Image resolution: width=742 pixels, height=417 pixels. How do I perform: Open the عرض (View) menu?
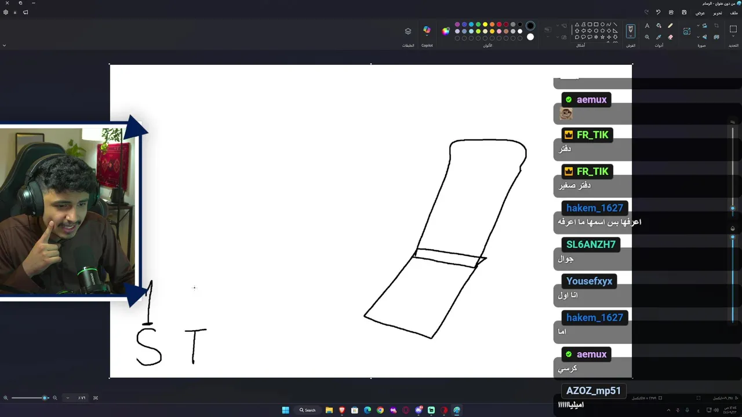701,12
